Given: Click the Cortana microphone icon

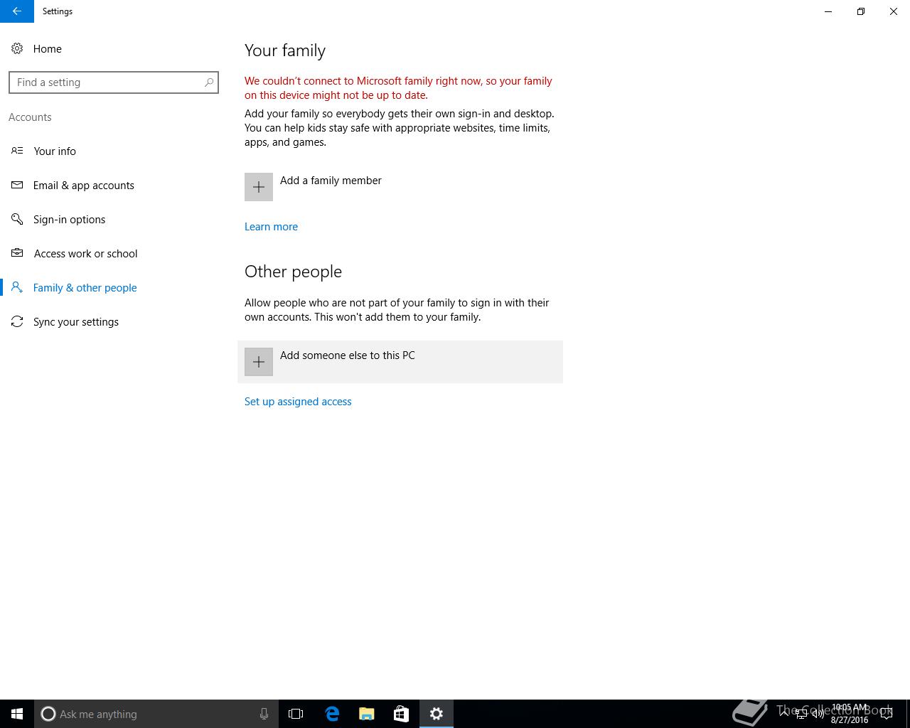Looking at the screenshot, I should click(x=264, y=714).
